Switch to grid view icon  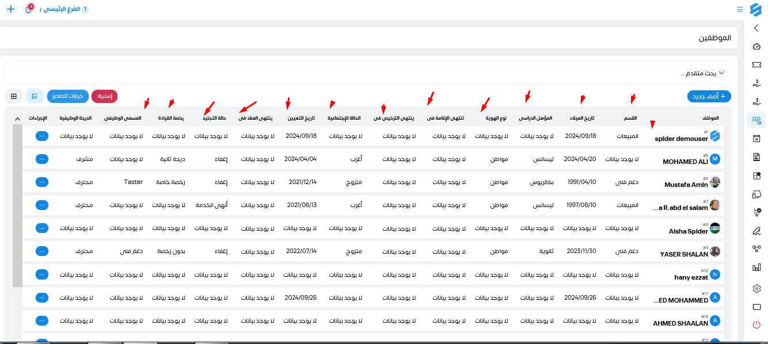click(x=14, y=96)
